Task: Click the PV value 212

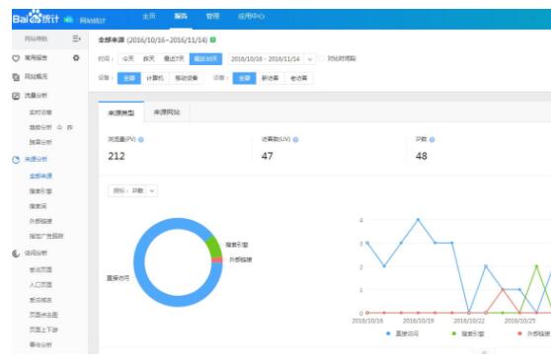Action: point(117,156)
